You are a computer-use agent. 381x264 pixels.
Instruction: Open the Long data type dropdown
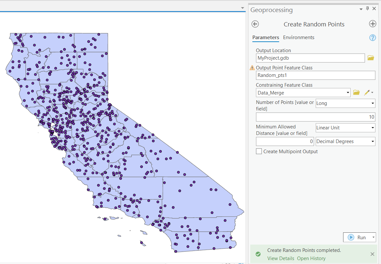point(373,103)
